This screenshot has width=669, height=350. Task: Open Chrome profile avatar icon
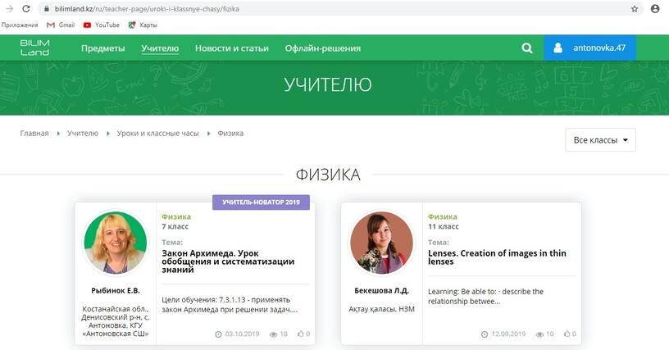pyautogui.click(x=655, y=9)
